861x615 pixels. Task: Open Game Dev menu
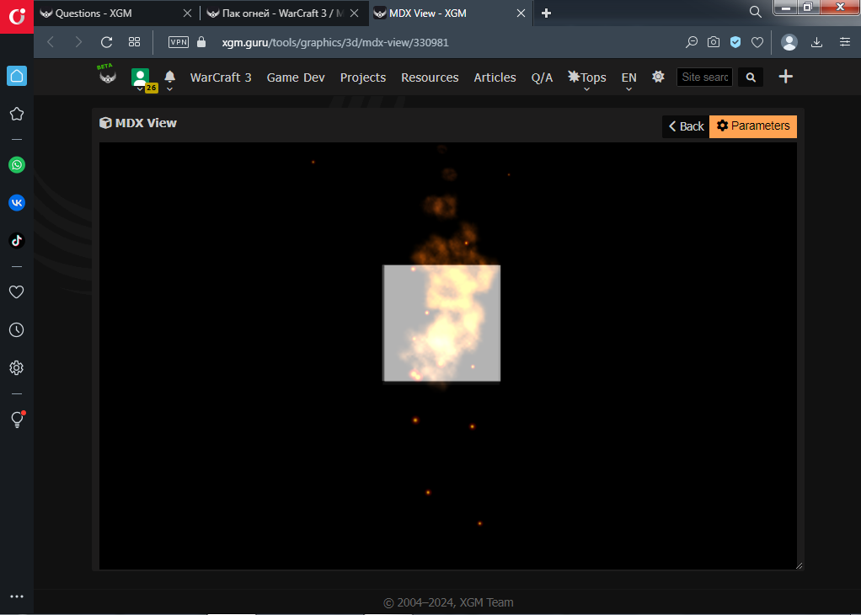(296, 78)
